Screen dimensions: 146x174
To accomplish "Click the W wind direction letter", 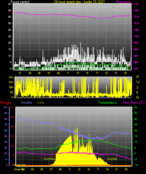I will coord(138,82).
